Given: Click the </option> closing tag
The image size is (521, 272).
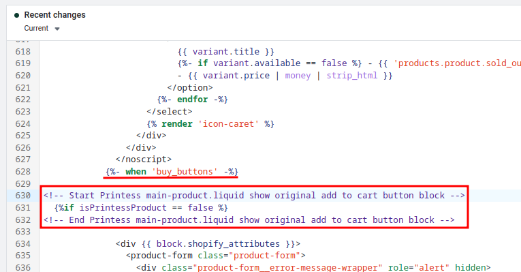Looking at the screenshot, I should [x=190, y=87].
